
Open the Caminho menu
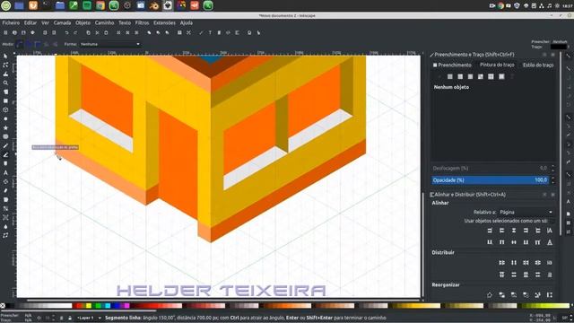pos(104,22)
